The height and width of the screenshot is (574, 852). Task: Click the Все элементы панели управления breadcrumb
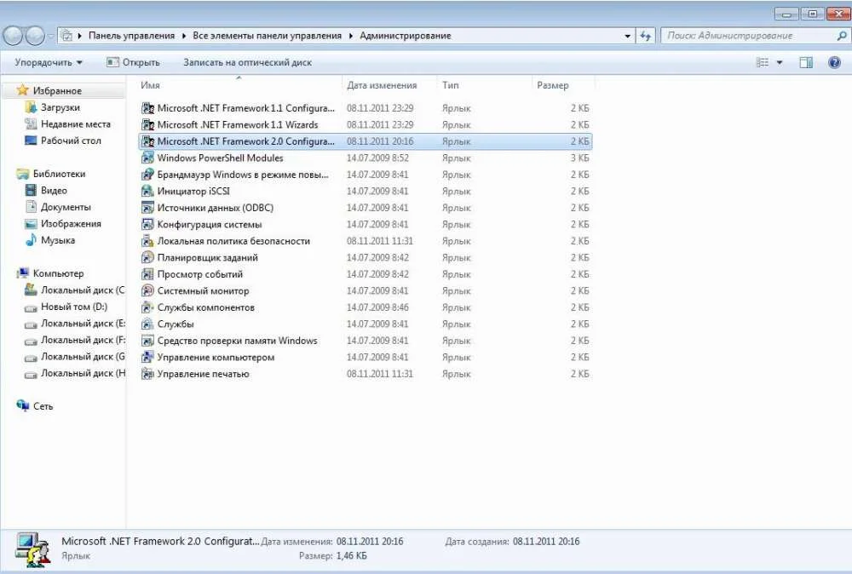click(267, 36)
